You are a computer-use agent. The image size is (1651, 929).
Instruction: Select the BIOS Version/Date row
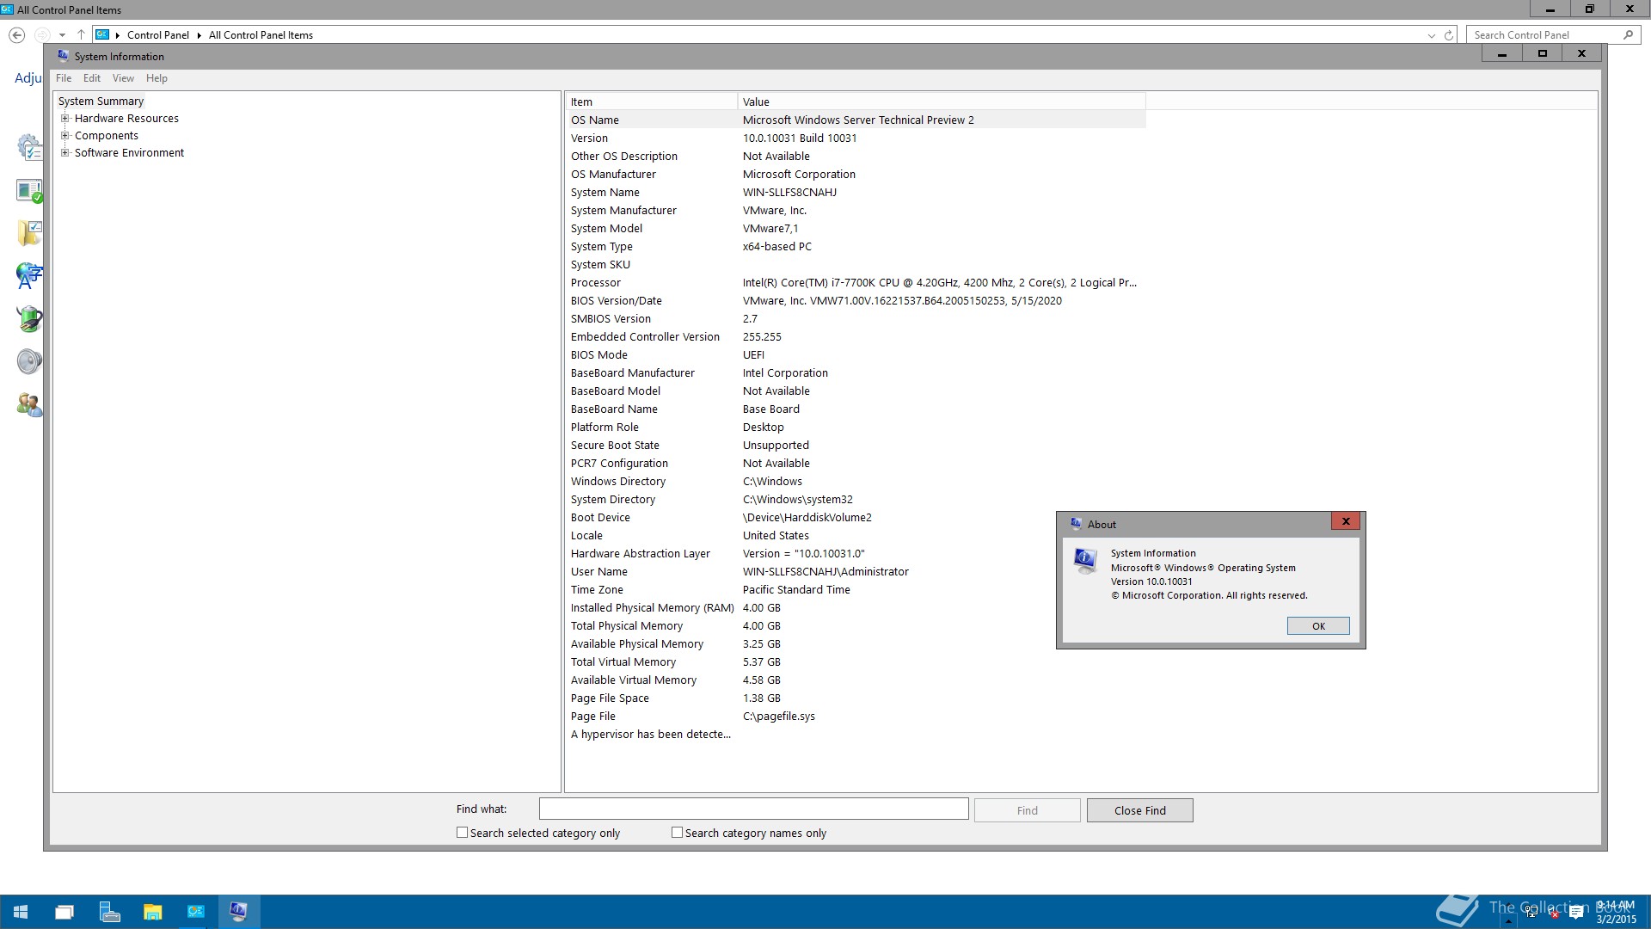click(856, 301)
